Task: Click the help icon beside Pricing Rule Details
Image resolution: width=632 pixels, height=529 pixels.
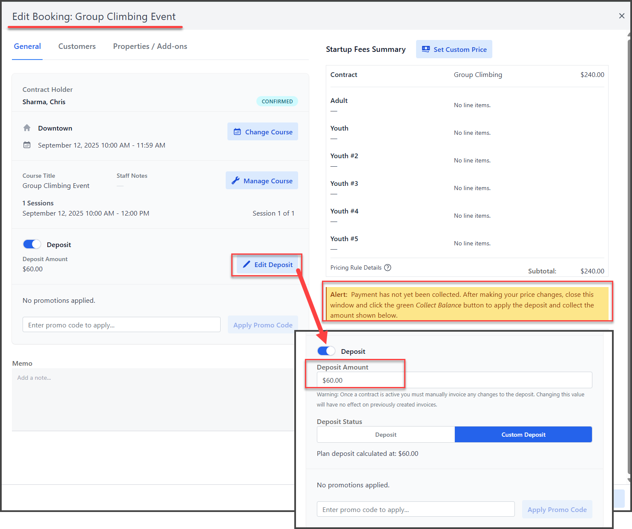Action: coord(388,267)
